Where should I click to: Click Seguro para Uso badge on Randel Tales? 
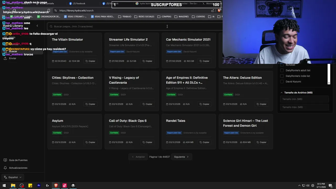(x=174, y=133)
